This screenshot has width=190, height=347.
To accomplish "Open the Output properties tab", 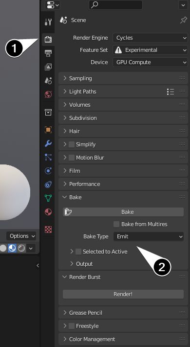I will tap(48, 53).
